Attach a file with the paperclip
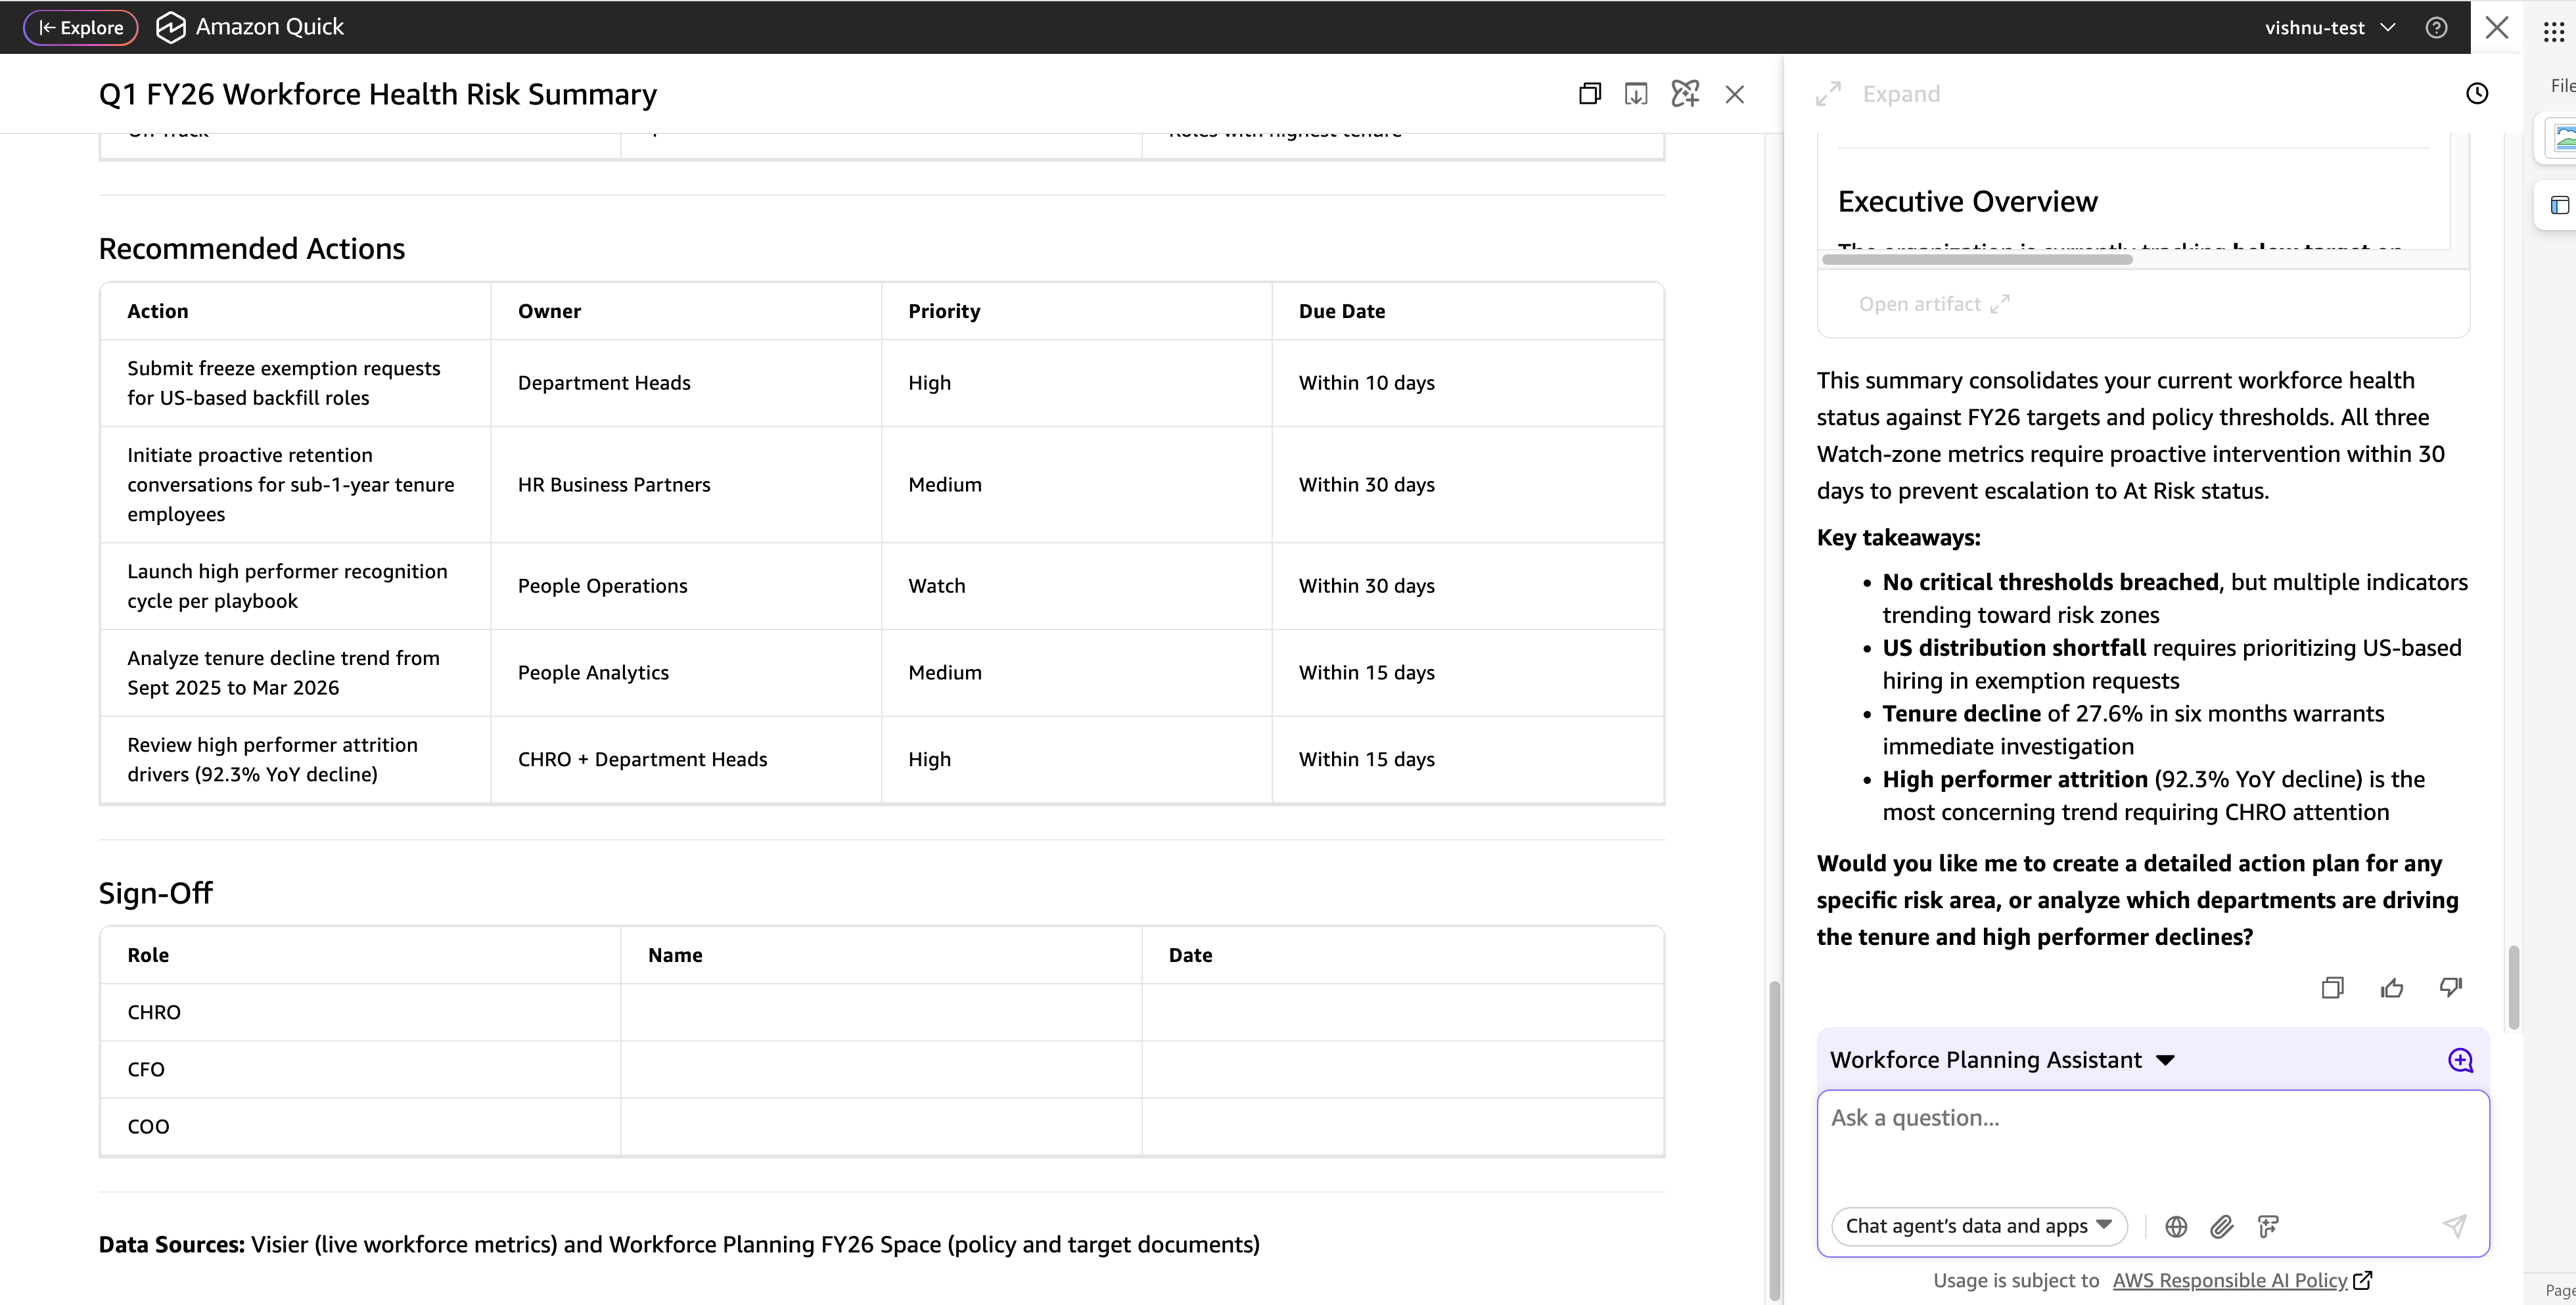The image size is (2576, 1305). [x=2222, y=1226]
